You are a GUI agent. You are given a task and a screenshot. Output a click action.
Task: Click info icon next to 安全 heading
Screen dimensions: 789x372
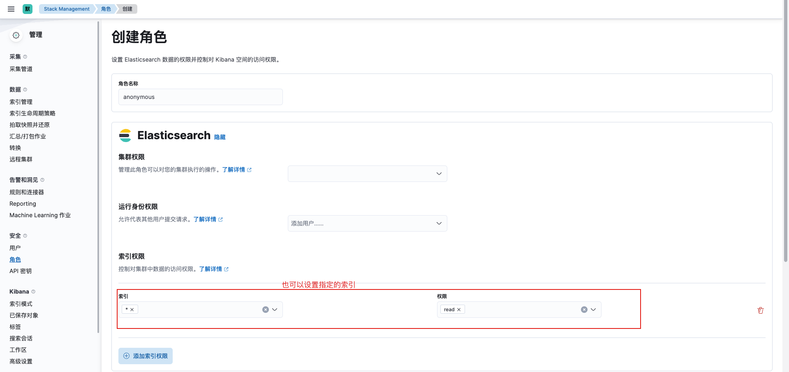(x=25, y=236)
